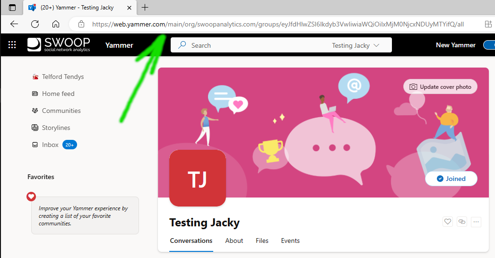Click Telford Tendys profile avatar
This screenshot has width=495, height=258.
click(x=35, y=77)
